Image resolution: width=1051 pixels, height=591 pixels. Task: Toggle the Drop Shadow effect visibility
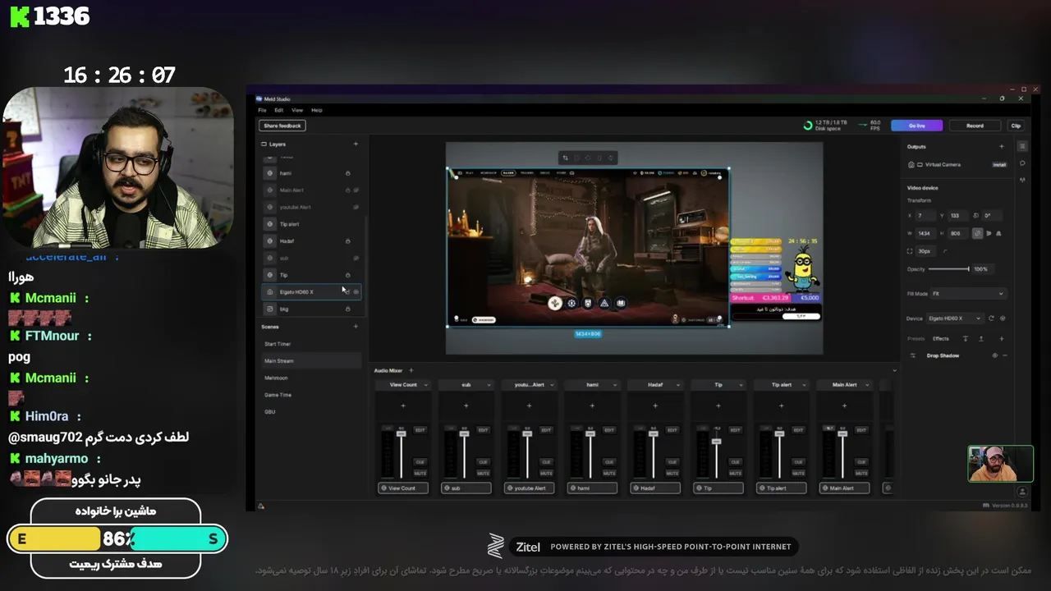tap(994, 355)
